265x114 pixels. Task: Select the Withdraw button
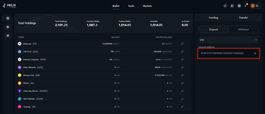click(x=243, y=29)
